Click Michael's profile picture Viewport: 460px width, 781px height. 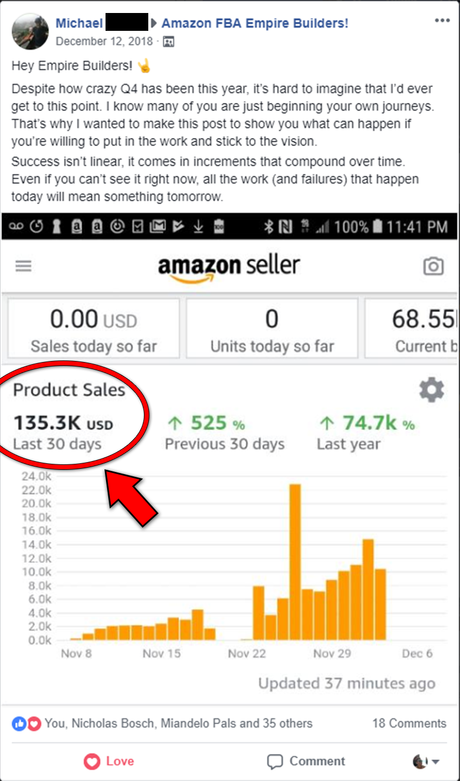pos(30,31)
